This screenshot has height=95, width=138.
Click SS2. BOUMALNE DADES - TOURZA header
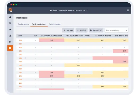[79, 36]
